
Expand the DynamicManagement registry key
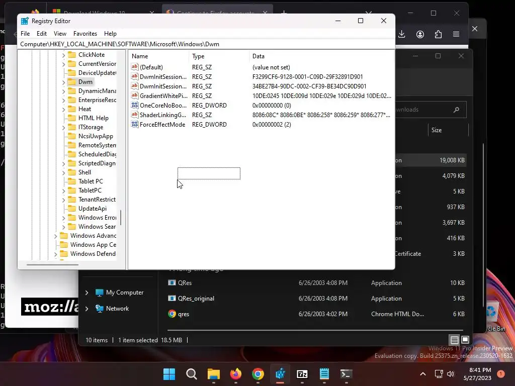point(63,91)
